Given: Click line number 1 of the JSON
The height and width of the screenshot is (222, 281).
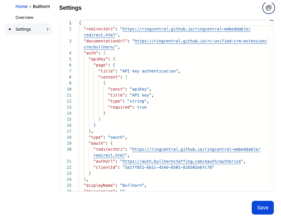Looking at the screenshot, I should point(70,23).
